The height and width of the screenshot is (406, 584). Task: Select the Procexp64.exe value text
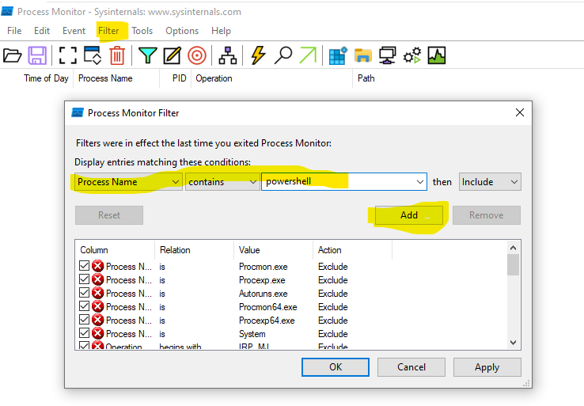pos(267,321)
